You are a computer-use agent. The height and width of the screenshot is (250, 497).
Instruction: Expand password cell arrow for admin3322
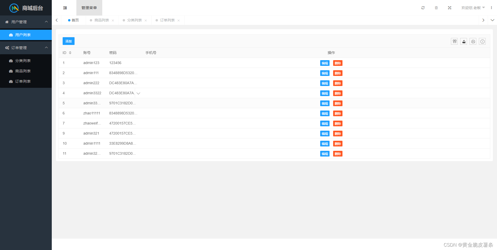138,93
